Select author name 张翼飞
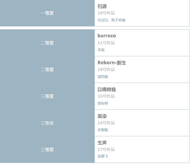The image size is (190, 164). [x=103, y=156]
